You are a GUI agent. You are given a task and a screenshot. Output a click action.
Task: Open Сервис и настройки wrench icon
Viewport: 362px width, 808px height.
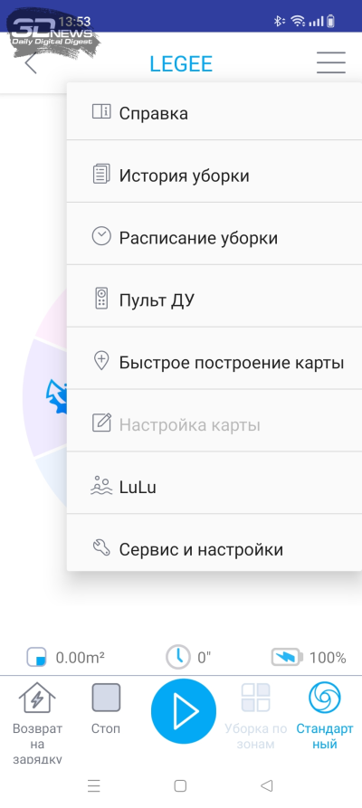(101, 548)
